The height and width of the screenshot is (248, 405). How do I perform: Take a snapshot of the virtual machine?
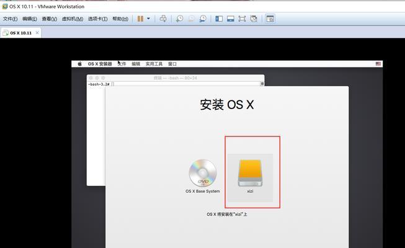(x=179, y=19)
